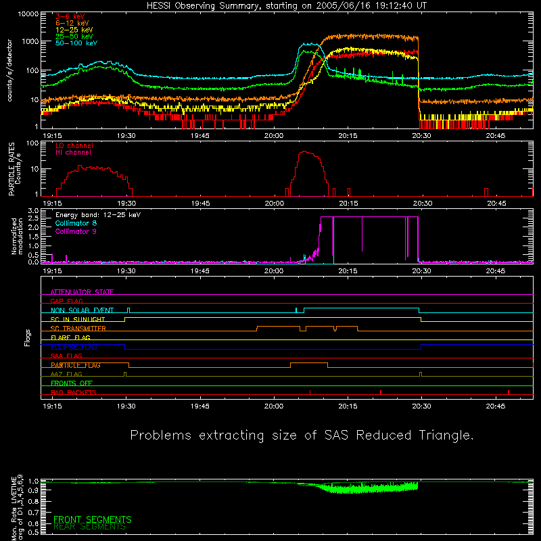This screenshot has height=541, width=541.
Task: Click the 20:00 tick under the counts plot
Action: [x=274, y=136]
